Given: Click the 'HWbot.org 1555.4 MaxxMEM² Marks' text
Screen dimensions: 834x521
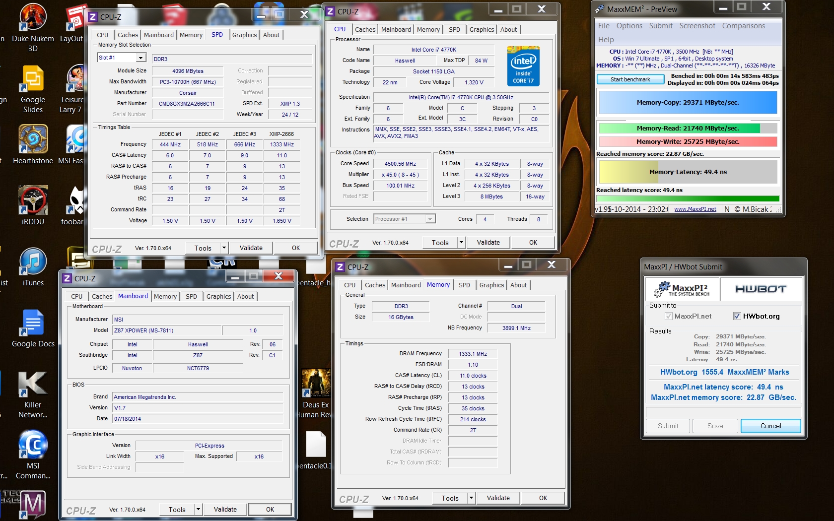Looking at the screenshot, I should (x=724, y=372).
